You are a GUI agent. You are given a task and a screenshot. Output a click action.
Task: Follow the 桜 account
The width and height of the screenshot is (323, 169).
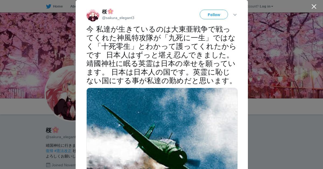coord(214,14)
